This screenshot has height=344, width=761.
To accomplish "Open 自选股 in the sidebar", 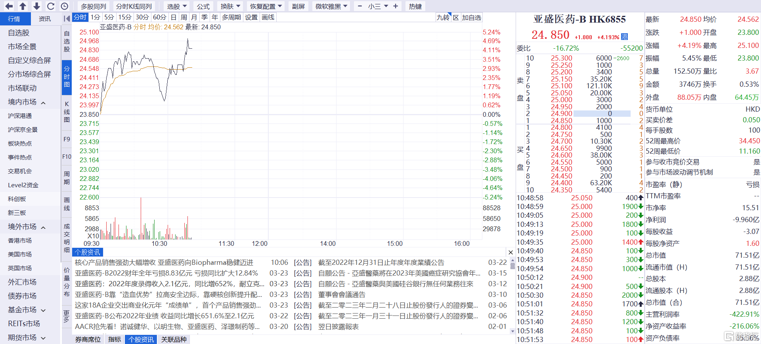I will [x=19, y=33].
